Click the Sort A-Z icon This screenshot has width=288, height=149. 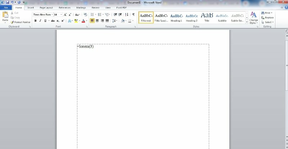tap(127, 14)
